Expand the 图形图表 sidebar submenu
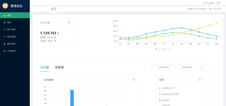 pyautogui.click(x=15, y=44)
